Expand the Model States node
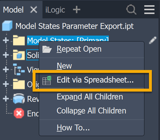This screenshot has width=160, height=140. tap(6, 40)
